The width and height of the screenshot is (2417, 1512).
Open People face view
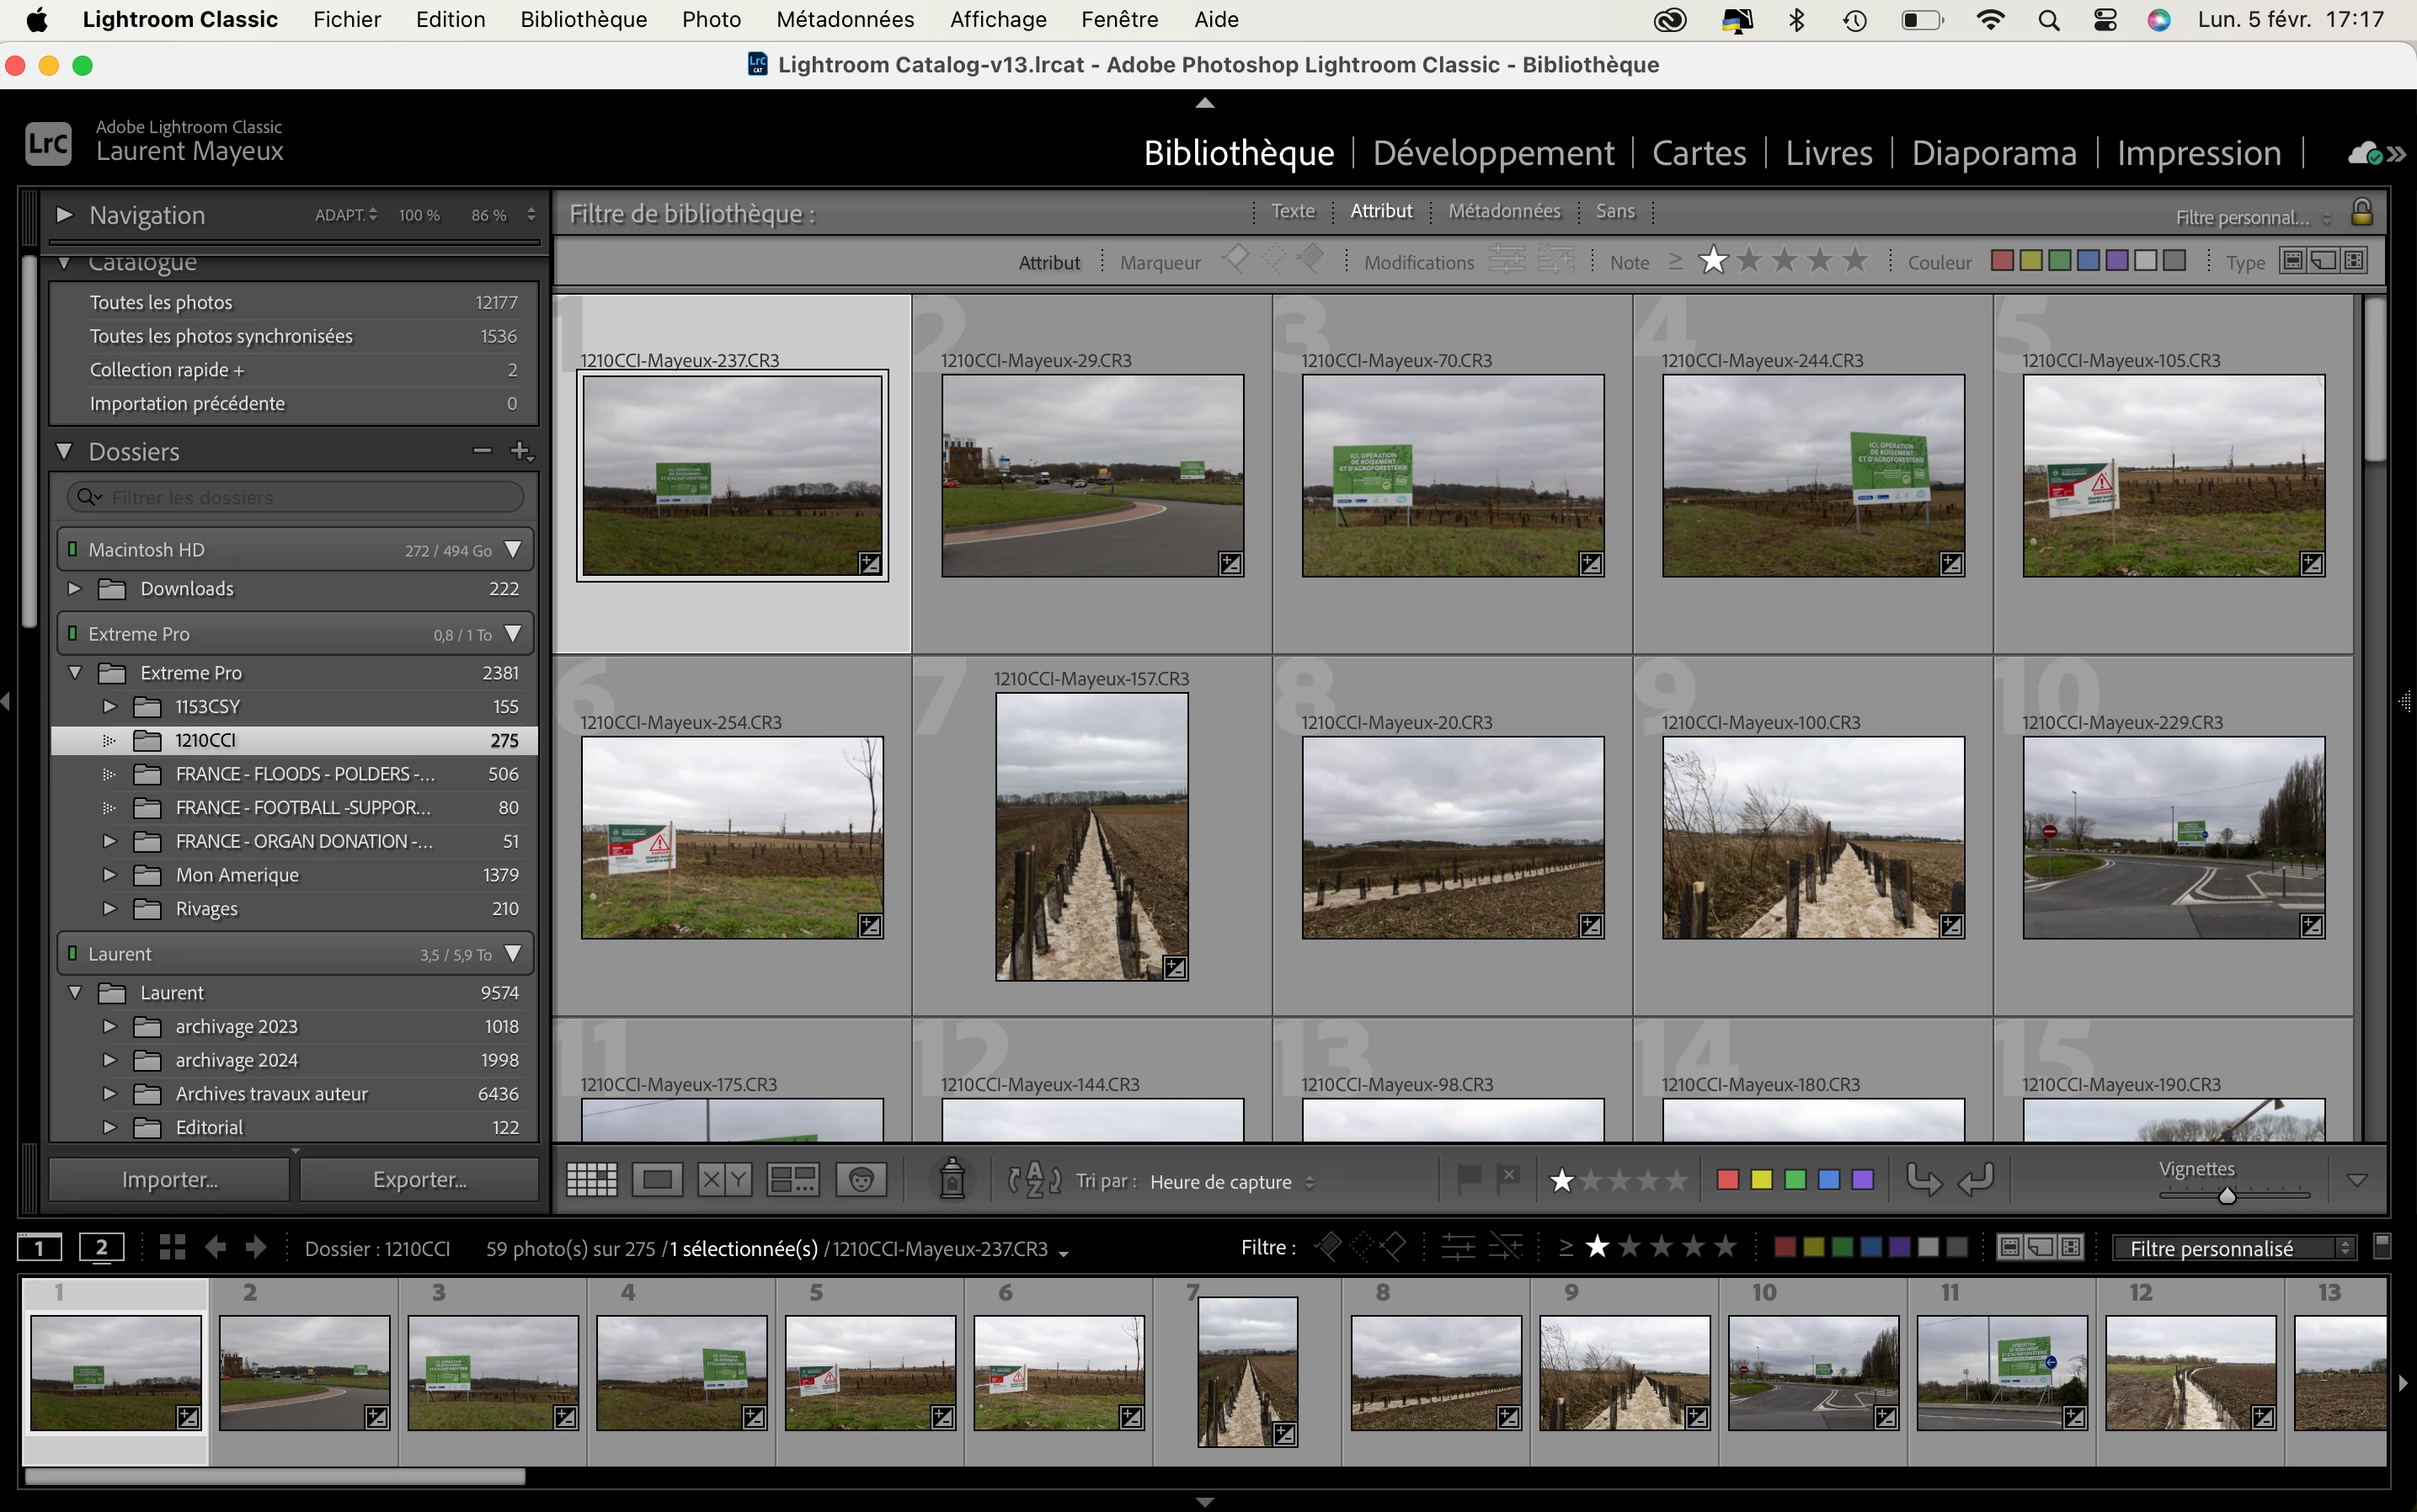click(x=861, y=1180)
